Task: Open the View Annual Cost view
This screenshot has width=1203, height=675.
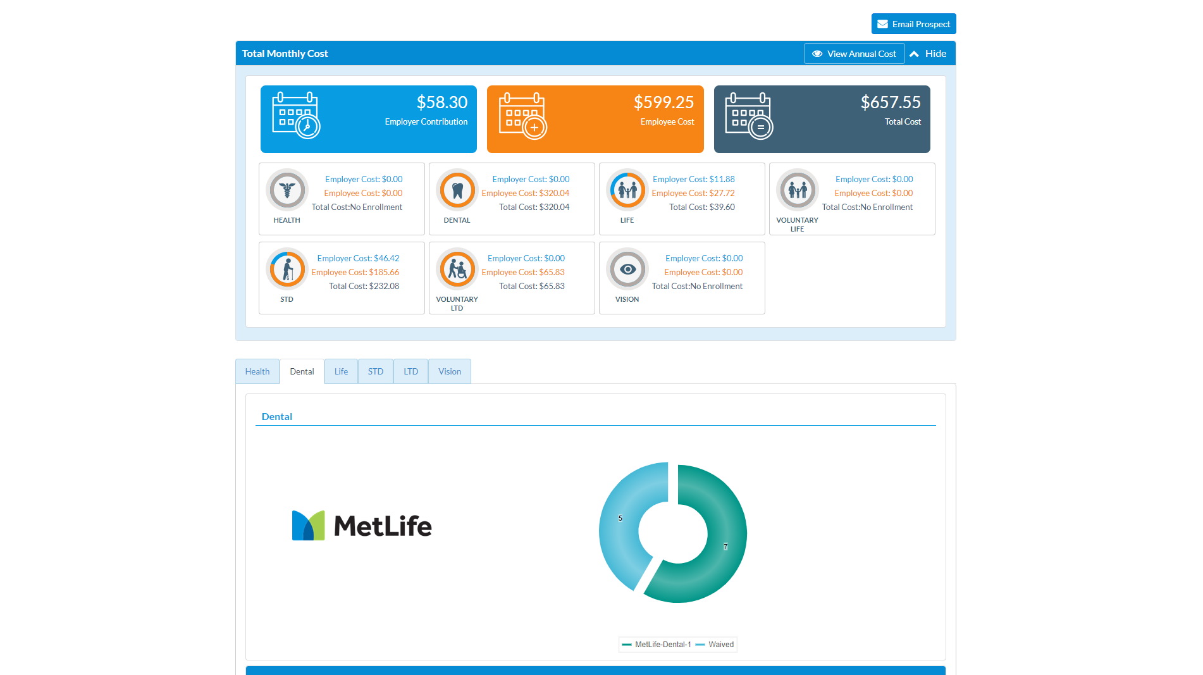Action: (x=854, y=54)
